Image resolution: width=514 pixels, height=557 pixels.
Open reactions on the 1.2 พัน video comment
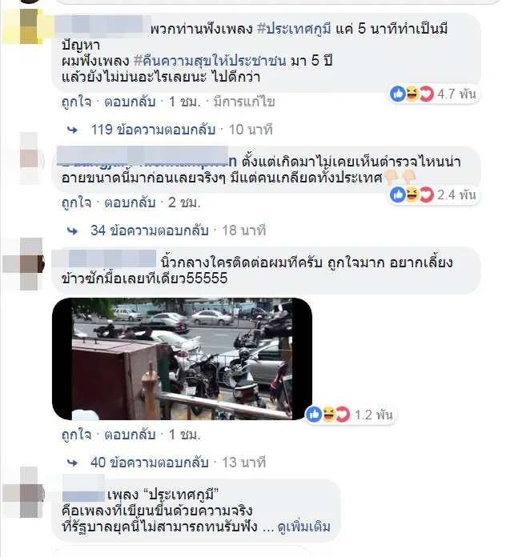pyautogui.click(x=350, y=415)
